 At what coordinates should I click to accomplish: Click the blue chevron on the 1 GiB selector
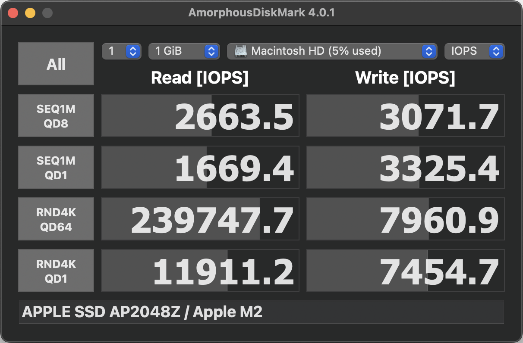211,51
